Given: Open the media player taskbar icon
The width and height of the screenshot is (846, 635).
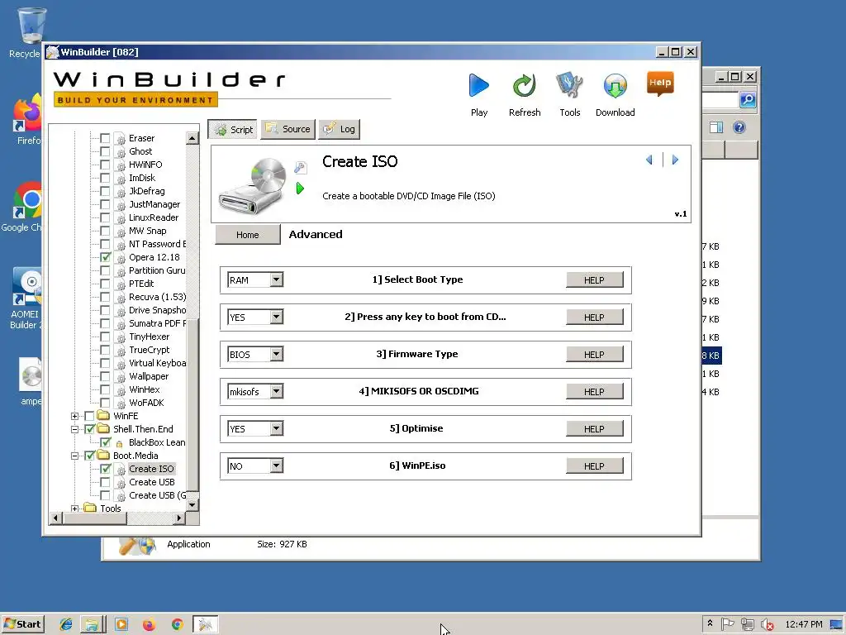Looking at the screenshot, I should pos(121,624).
